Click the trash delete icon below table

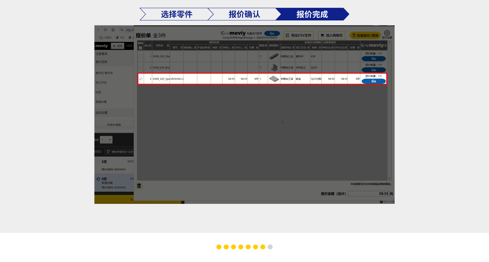pyautogui.click(x=139, y=186)
